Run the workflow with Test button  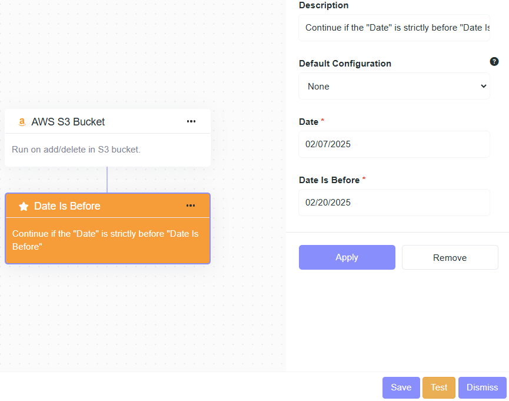tap(439, 387)
